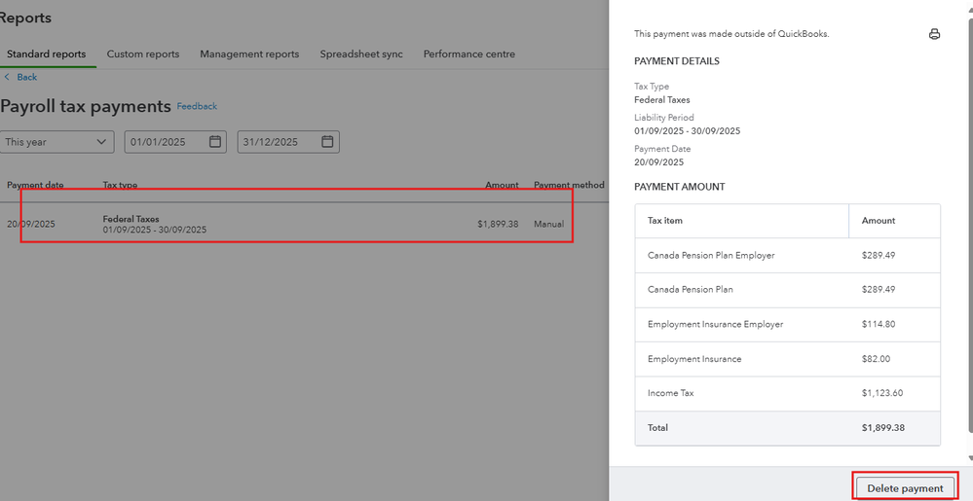The image size is (973, 501).
Task: Click the back arrow chevron icon
Action: coord(7,77)
